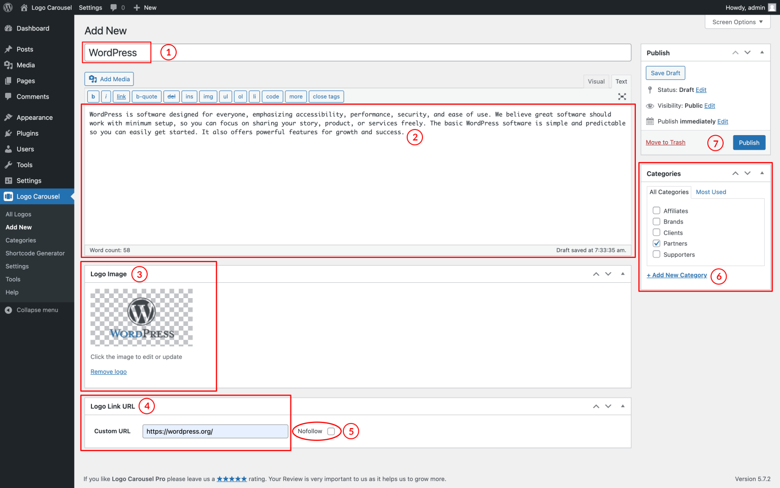Collapse the Logo Image meta box
This screenshot has height=488, width=780.
click(x=623, y=273)
